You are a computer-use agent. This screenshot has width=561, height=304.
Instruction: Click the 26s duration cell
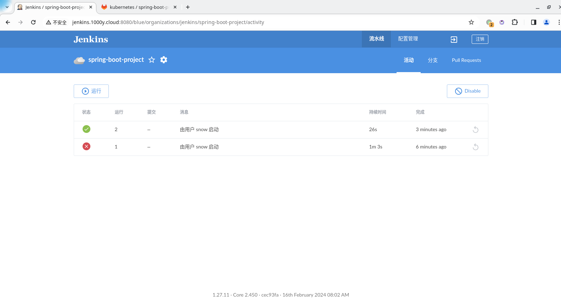pos(373,129)
